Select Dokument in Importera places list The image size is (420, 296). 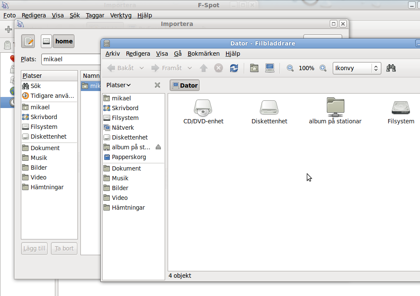click(x=49, y=148)
